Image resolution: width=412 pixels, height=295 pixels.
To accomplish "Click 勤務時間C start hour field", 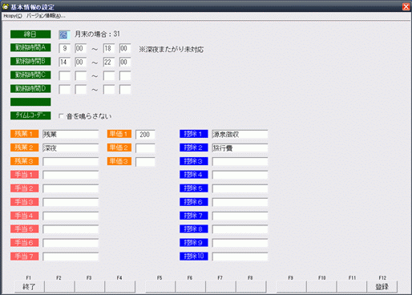I will click(64, 75).
